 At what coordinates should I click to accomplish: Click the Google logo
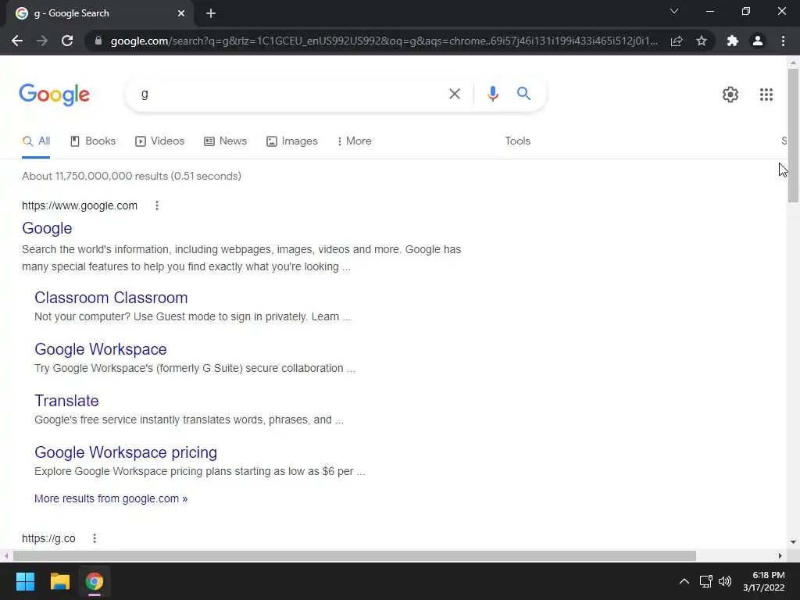(x=54, y=95)
